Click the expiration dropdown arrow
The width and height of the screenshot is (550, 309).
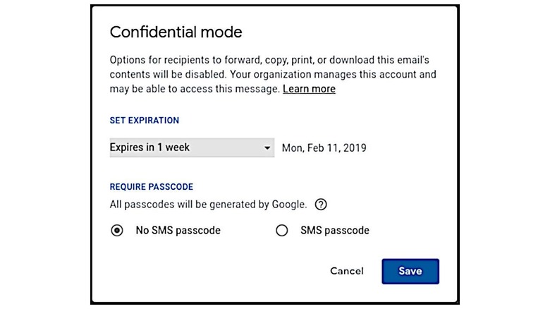pos(267,148)
